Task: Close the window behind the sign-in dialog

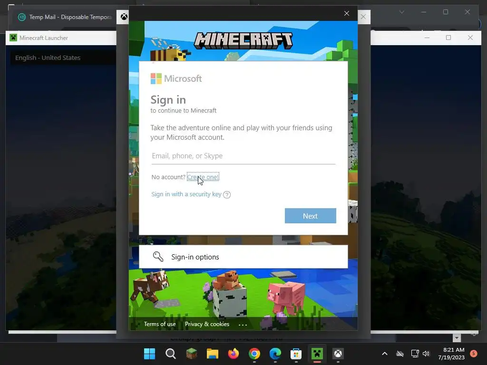Action: 363,17
